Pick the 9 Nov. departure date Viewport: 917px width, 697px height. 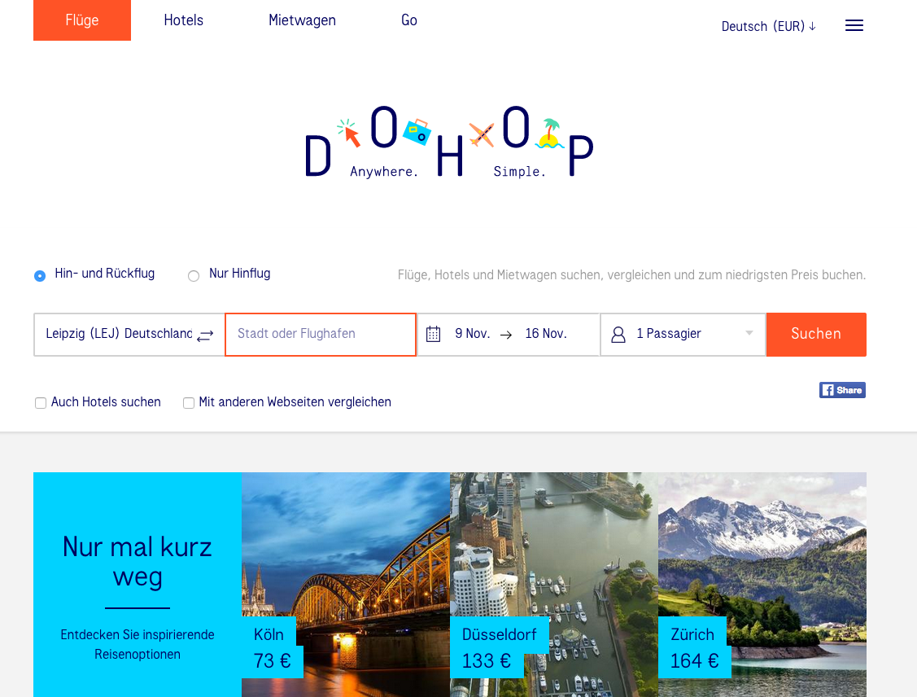473,334
